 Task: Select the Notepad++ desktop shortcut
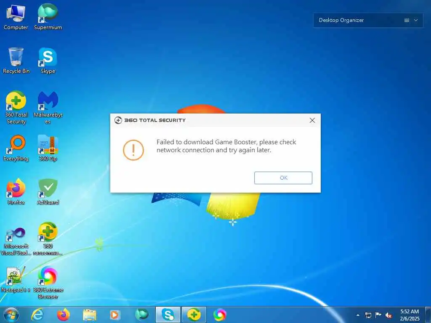[16, 279]
